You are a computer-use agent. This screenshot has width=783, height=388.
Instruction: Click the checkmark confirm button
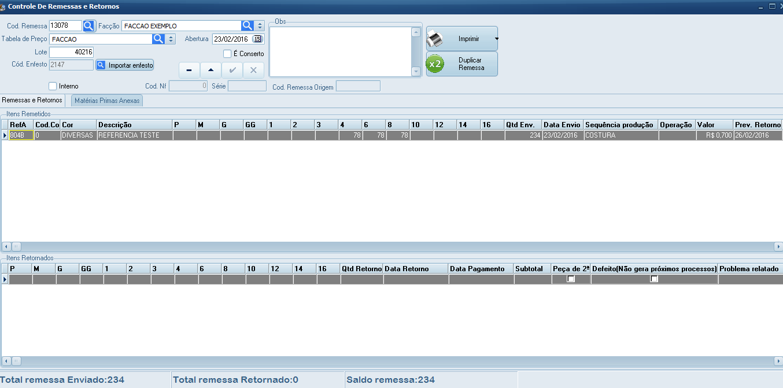232,71
